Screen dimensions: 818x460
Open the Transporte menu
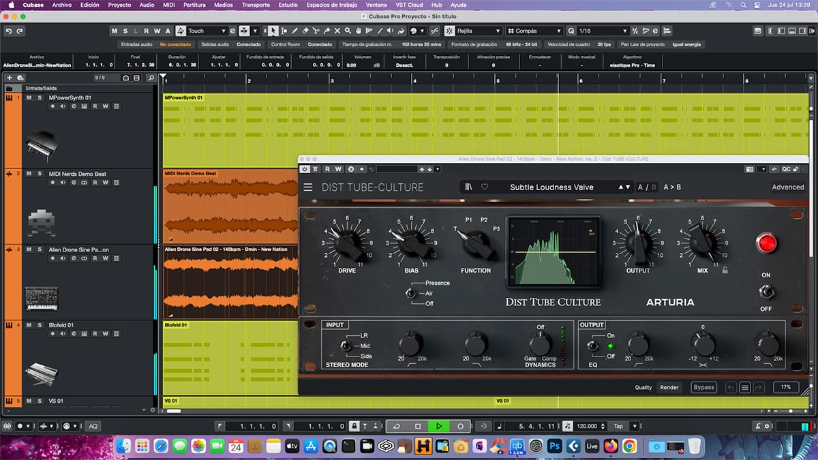point(256,5)
